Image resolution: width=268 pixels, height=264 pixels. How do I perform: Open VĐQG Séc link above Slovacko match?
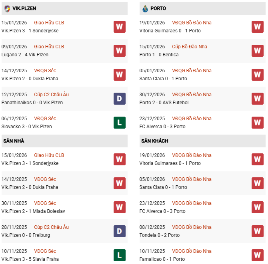45,119
